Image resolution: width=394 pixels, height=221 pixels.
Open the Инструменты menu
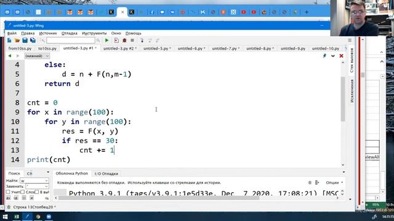pyautogui.click(x=94, y=33)
